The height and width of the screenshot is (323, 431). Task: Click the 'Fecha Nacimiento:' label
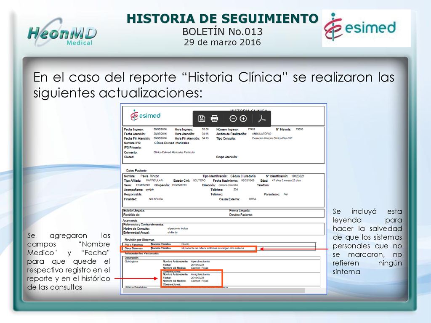coord(225,181)
